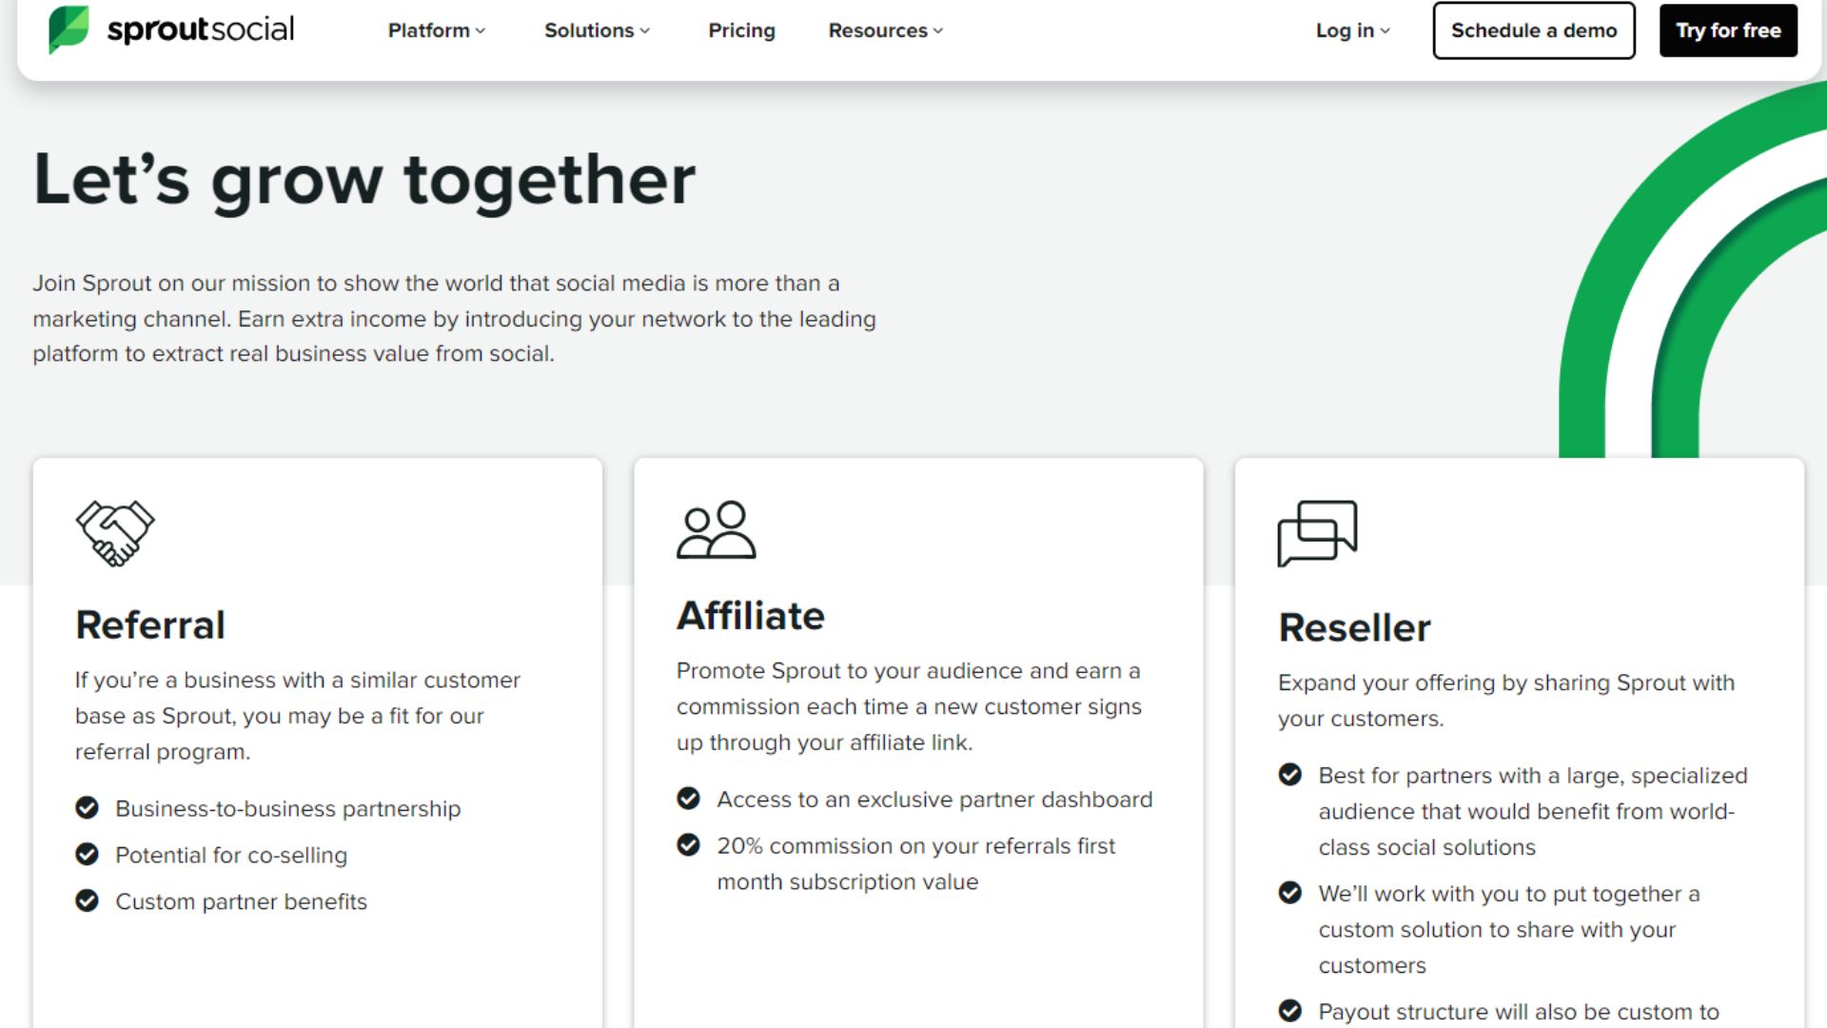Viewport: 1827px width, 1028px height.
Task: Click checkmark beside 20% commission item
Action: [x=688, y=845]
